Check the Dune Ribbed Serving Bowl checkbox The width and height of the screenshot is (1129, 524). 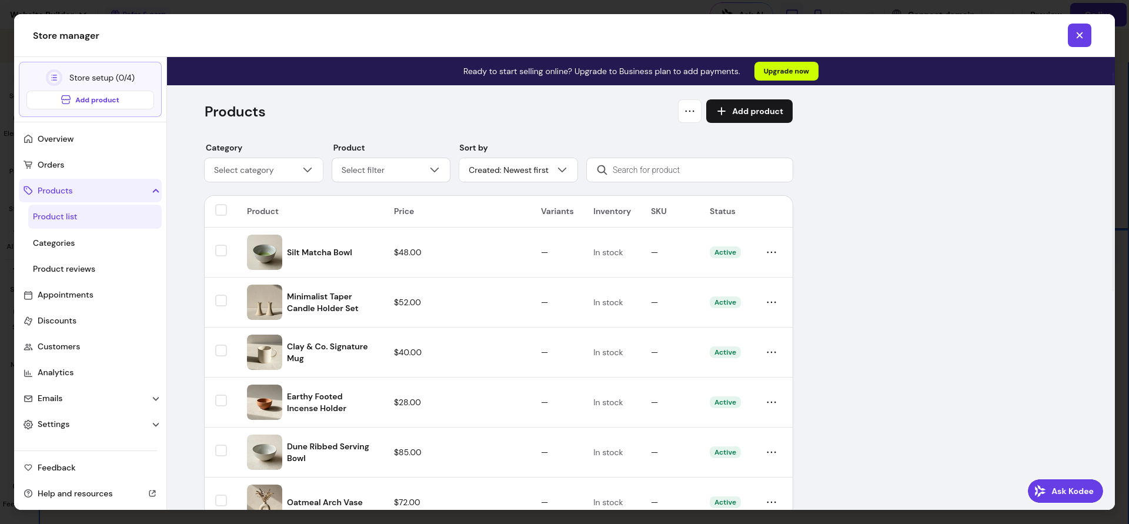coord(221,450)
